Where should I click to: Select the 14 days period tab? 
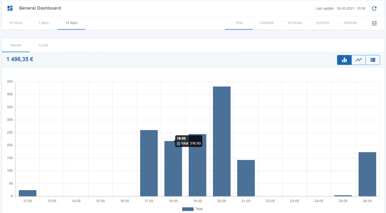point(71,23)
